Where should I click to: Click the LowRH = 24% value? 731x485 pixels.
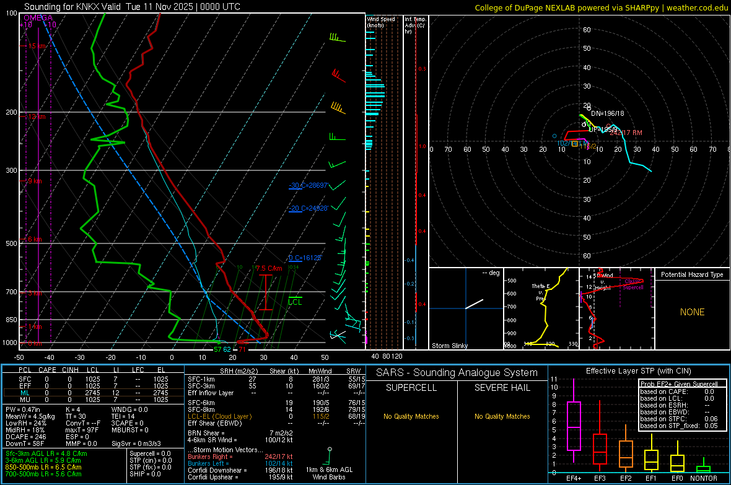(26, 424)
